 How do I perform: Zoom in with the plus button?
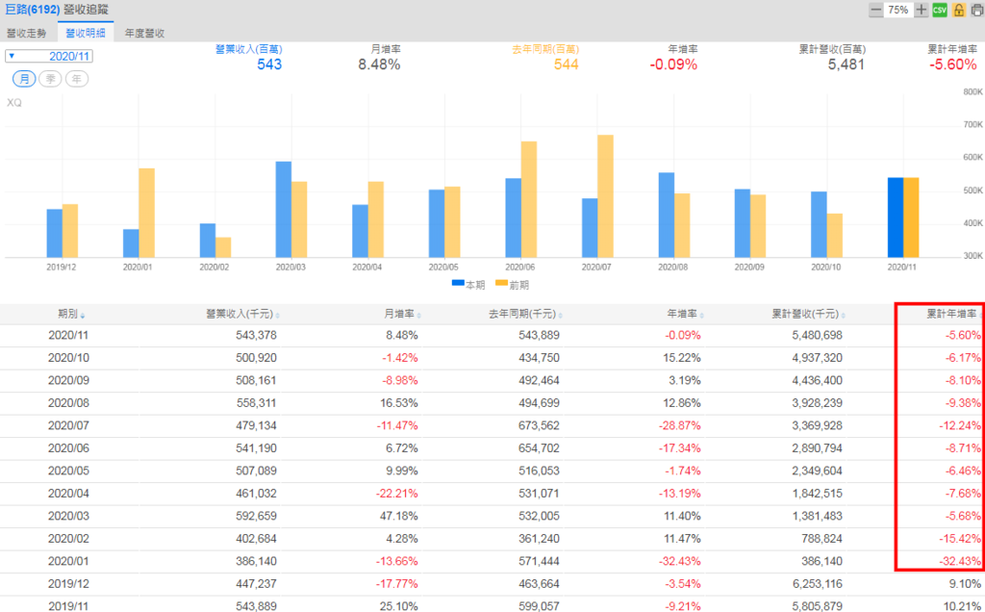tap(921, 10)
